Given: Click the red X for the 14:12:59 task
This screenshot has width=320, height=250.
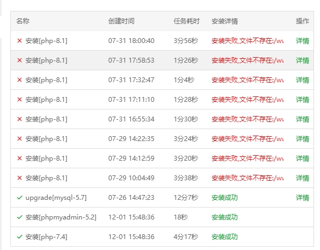Looking at the screenshot, I should [x=20, y=158].
